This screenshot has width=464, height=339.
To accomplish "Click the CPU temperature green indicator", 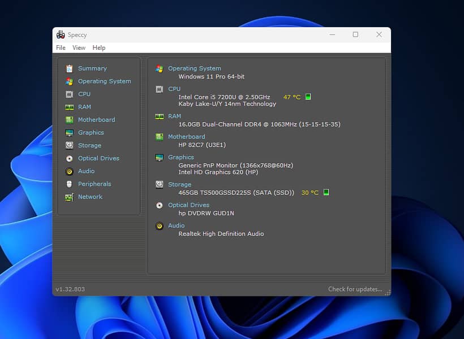I will pyautogui.click(x=308, y=97).
